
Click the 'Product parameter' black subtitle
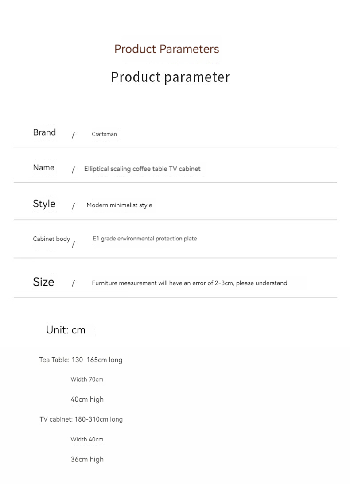pos(171,77)
